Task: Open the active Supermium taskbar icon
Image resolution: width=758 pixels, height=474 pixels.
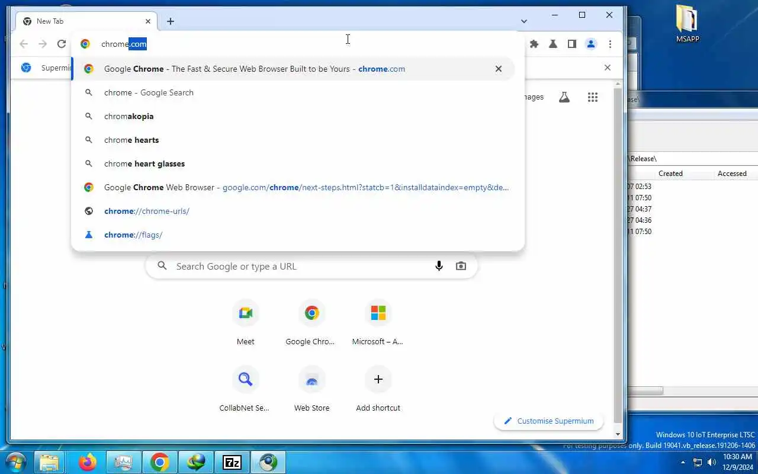Action: (x=268, y=462)
